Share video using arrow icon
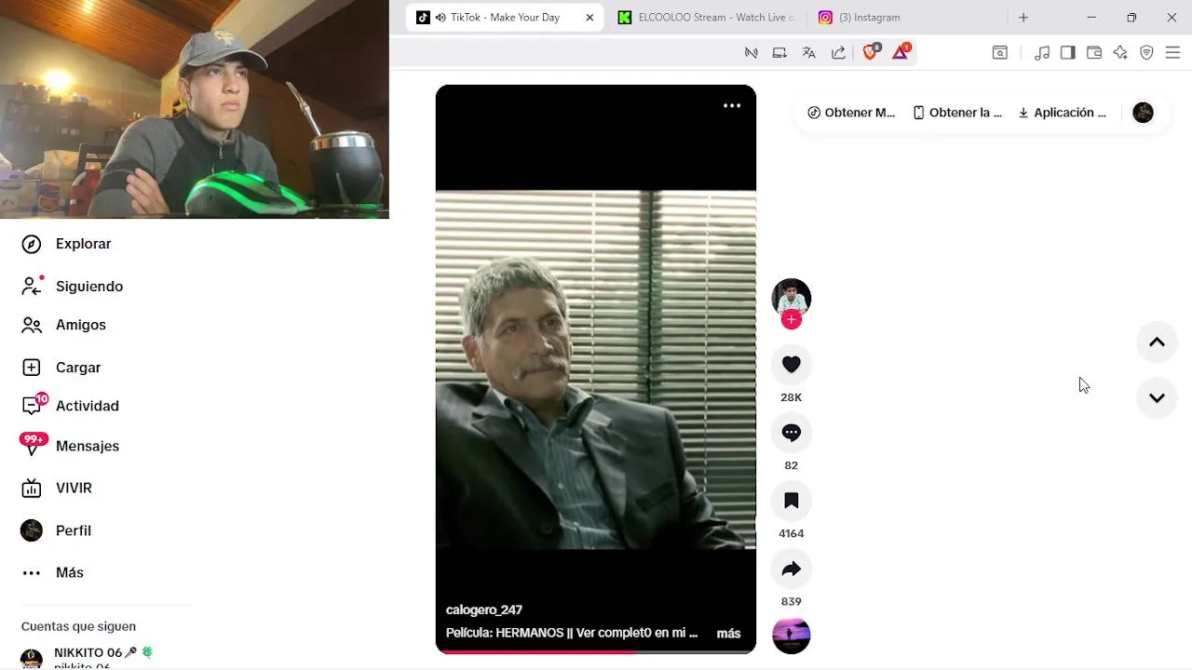Image resolution: width=1192 pixels, height=670 pixels. pyautogui.click(x=792, y=569)
